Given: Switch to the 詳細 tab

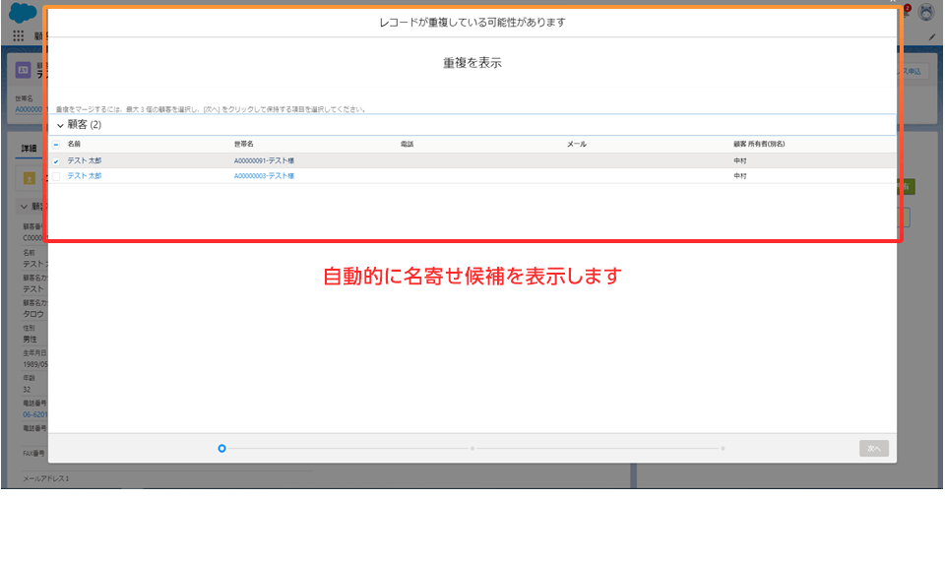Looking at the screenshot, I should coord(28,148).
